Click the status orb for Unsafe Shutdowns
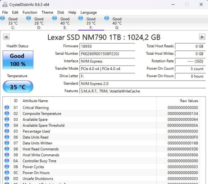 pyautogui.click(x=7, y=178)
